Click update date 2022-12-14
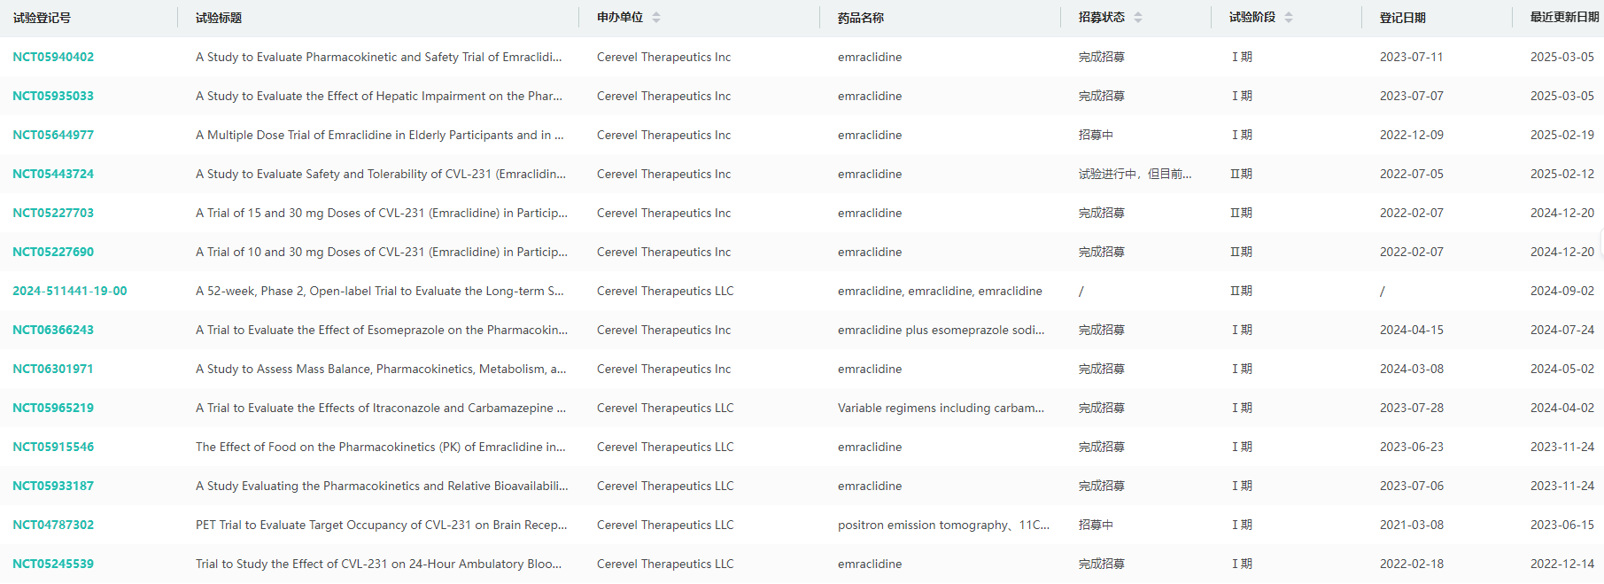The image size is (1604, 584). coord(1562,564)
